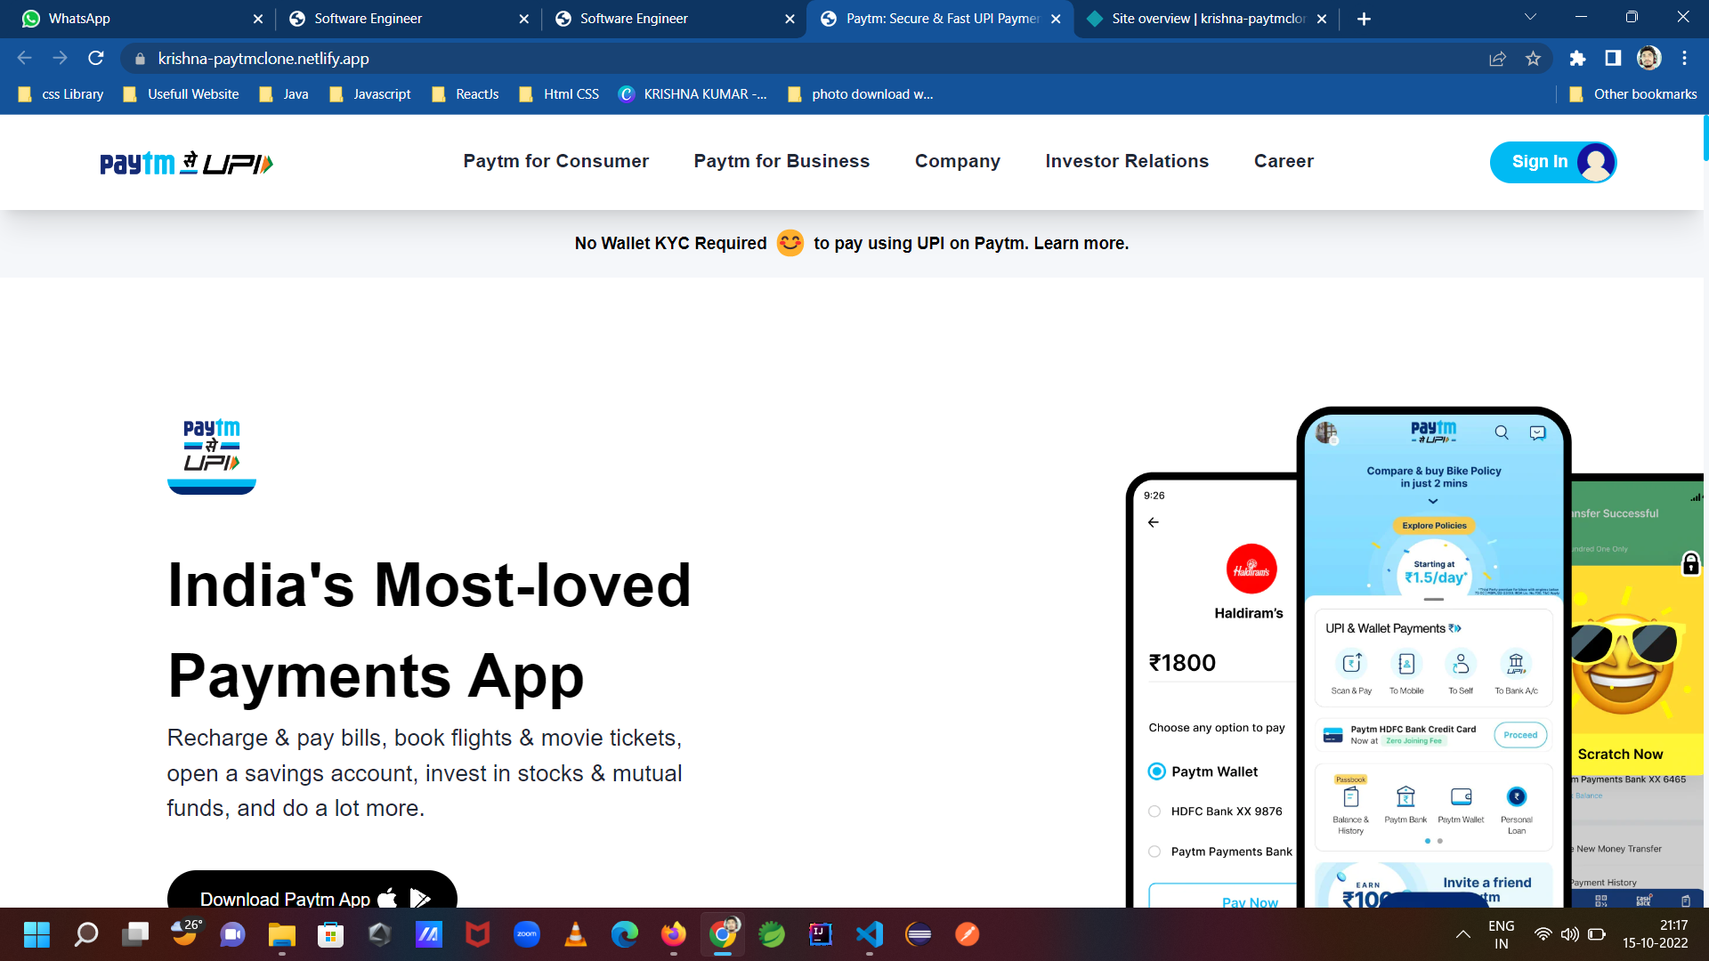
Task: Click the back arrow in Haldiram's payment screen
Action: pos(1154,522)
